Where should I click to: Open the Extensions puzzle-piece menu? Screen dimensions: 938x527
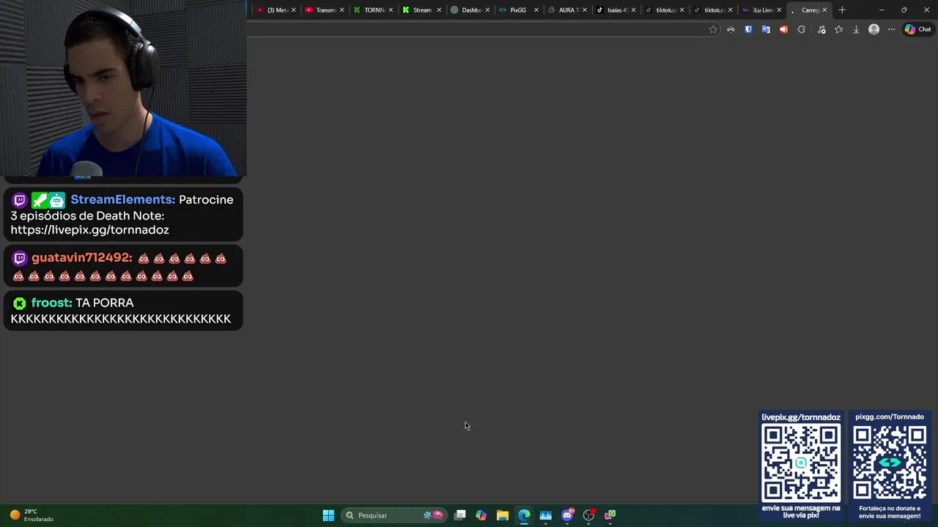(x=801, y=29)
